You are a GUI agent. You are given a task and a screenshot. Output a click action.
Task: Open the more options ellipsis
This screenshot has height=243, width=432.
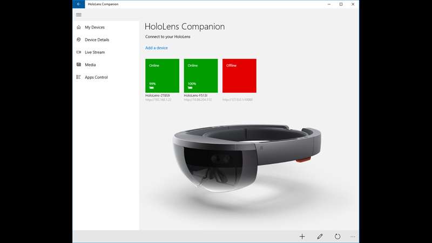(x=353, y=237)
